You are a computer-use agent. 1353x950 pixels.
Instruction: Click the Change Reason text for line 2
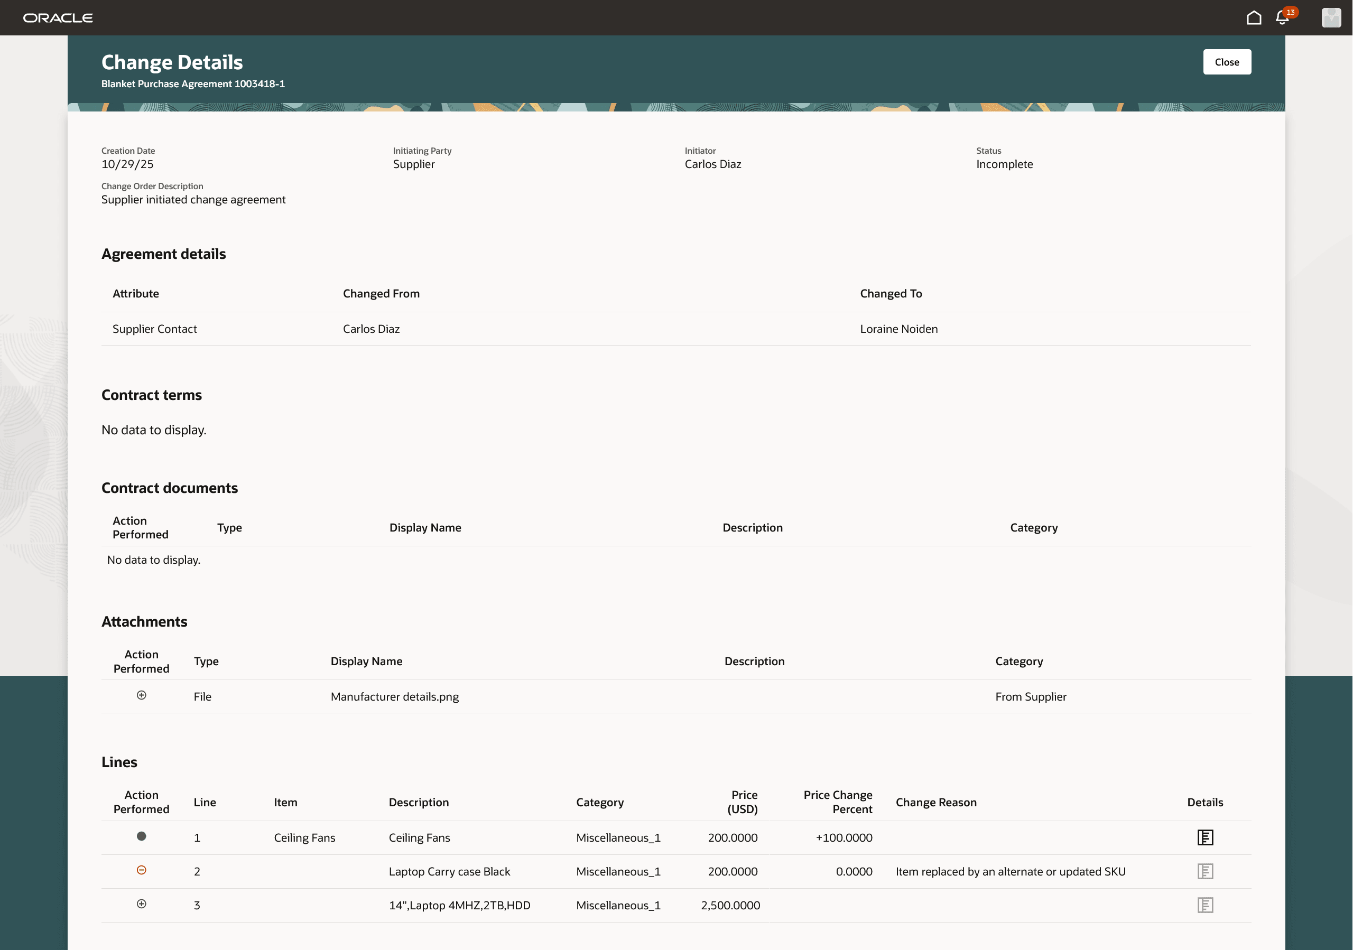point(1010,871)
